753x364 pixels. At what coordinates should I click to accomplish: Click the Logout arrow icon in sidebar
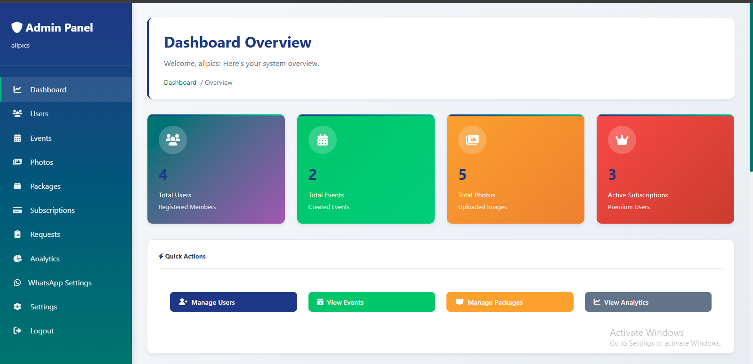[17, 331]
